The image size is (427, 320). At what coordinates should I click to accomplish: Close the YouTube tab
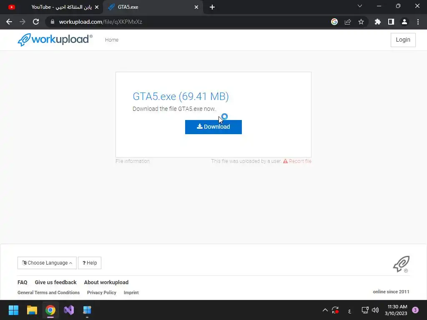click(x=97, y=7)
